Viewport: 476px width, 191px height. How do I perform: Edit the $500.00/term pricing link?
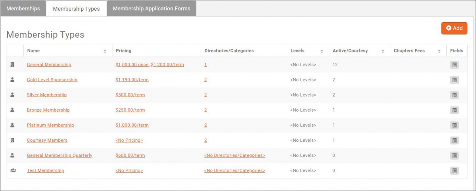[x=130, y=95]
